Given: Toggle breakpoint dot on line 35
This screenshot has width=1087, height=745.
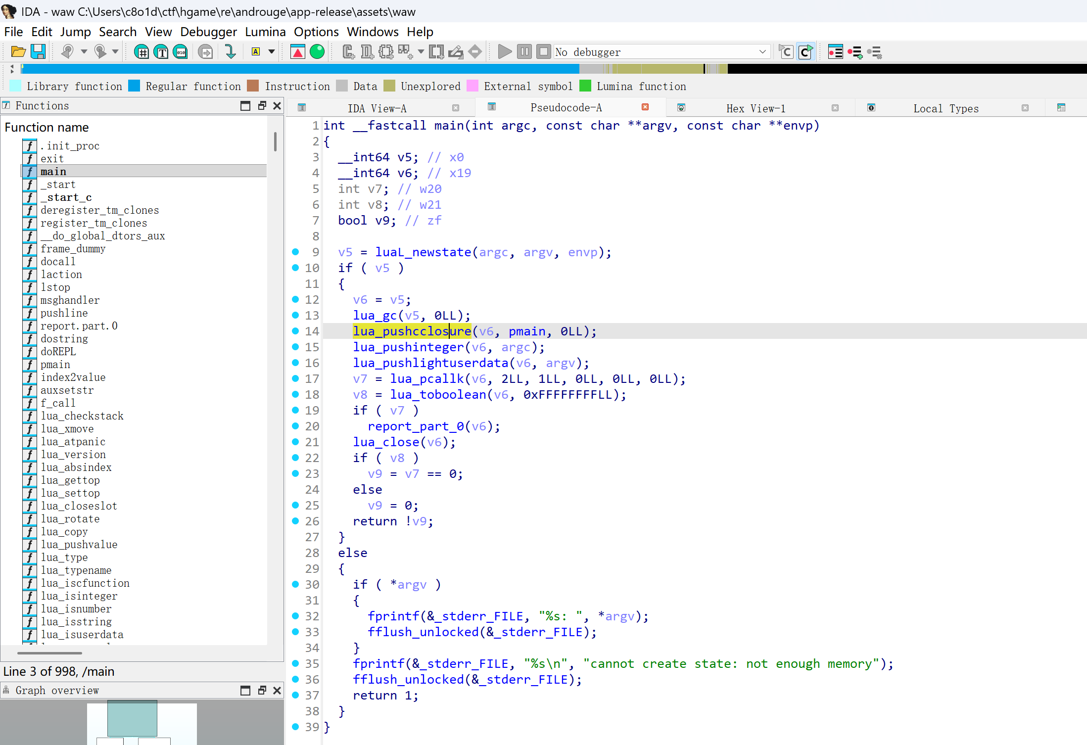Looking at the screenshot, I should (295, 663).
